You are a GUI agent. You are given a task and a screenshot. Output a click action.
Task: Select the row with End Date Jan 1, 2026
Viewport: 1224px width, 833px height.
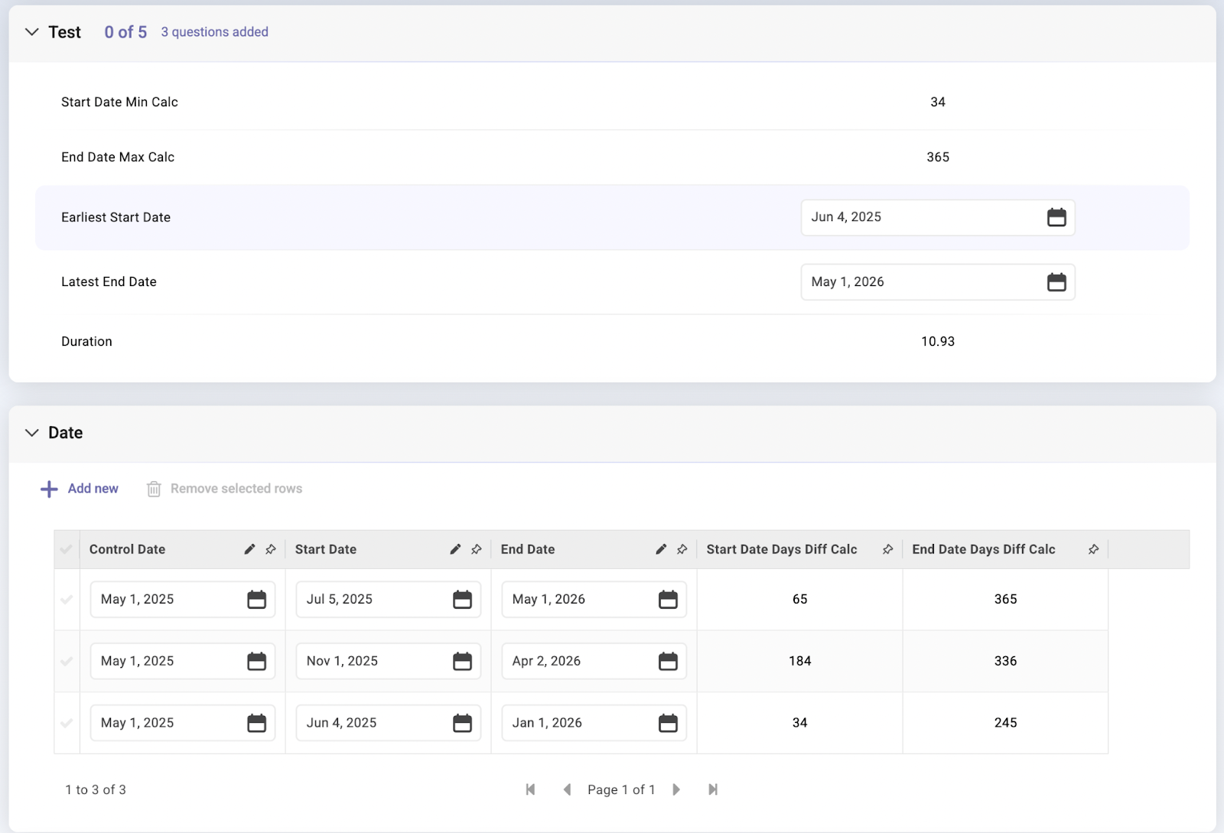67,723
